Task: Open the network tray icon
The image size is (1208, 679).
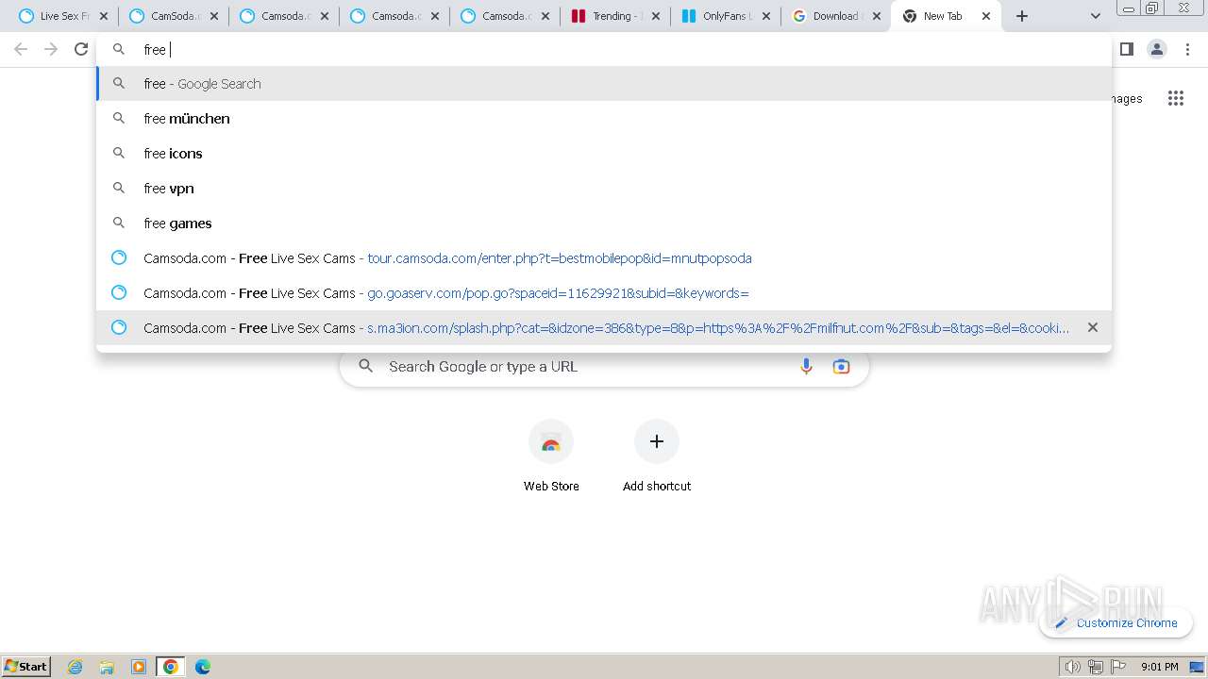Action: tap(1096, 667)
